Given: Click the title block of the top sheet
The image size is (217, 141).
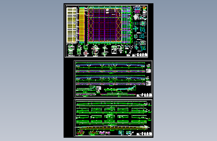Looking at the screenshot, I should (140, 55).
